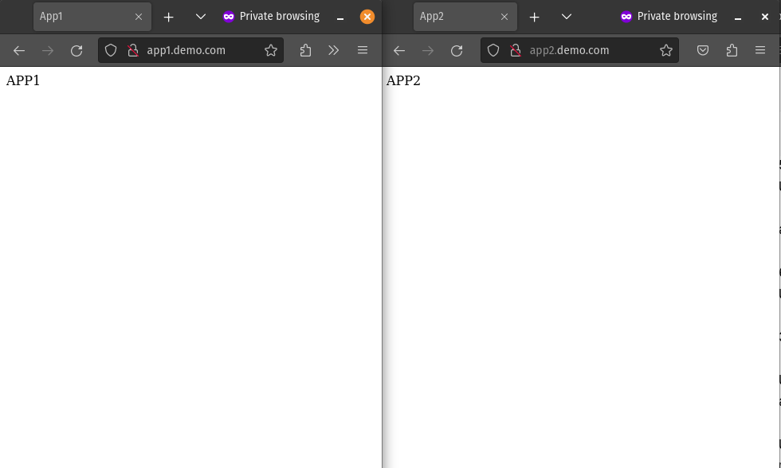
Task: Toggle the shield protection icon for app2.demo.com
Action: (493, 50)
